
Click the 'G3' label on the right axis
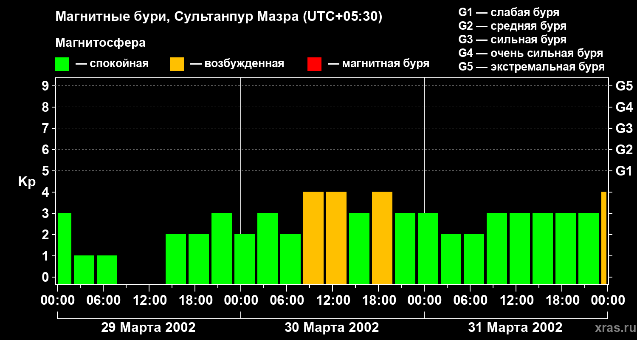coord(624,128)
